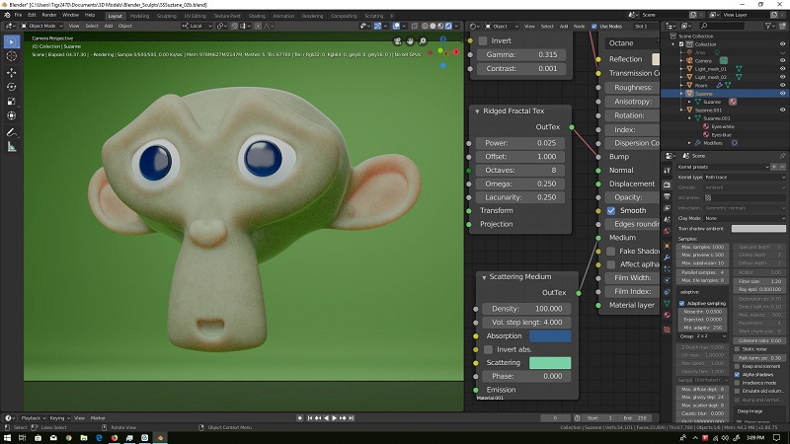
Task: Select the Move tool
Action: pyautogui.click(x=12, y=72)
